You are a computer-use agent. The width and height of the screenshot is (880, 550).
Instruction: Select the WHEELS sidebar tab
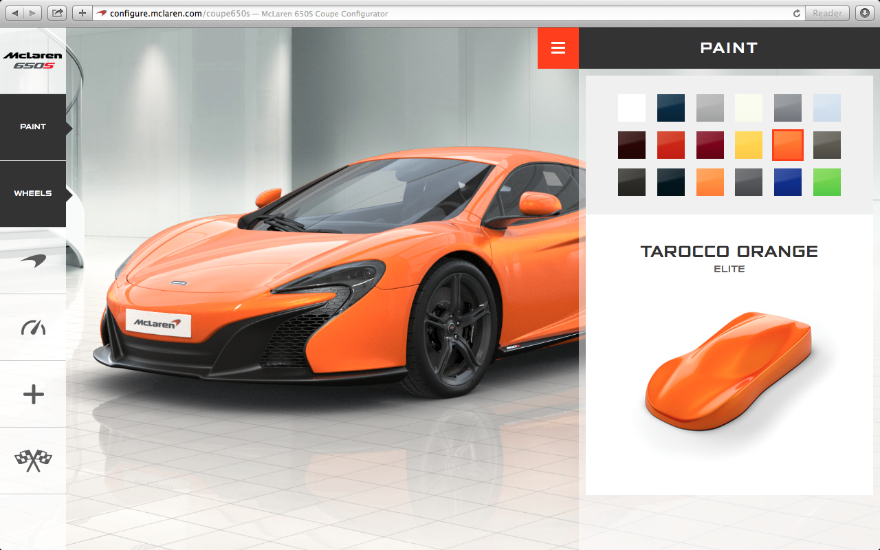coord(33,194)
